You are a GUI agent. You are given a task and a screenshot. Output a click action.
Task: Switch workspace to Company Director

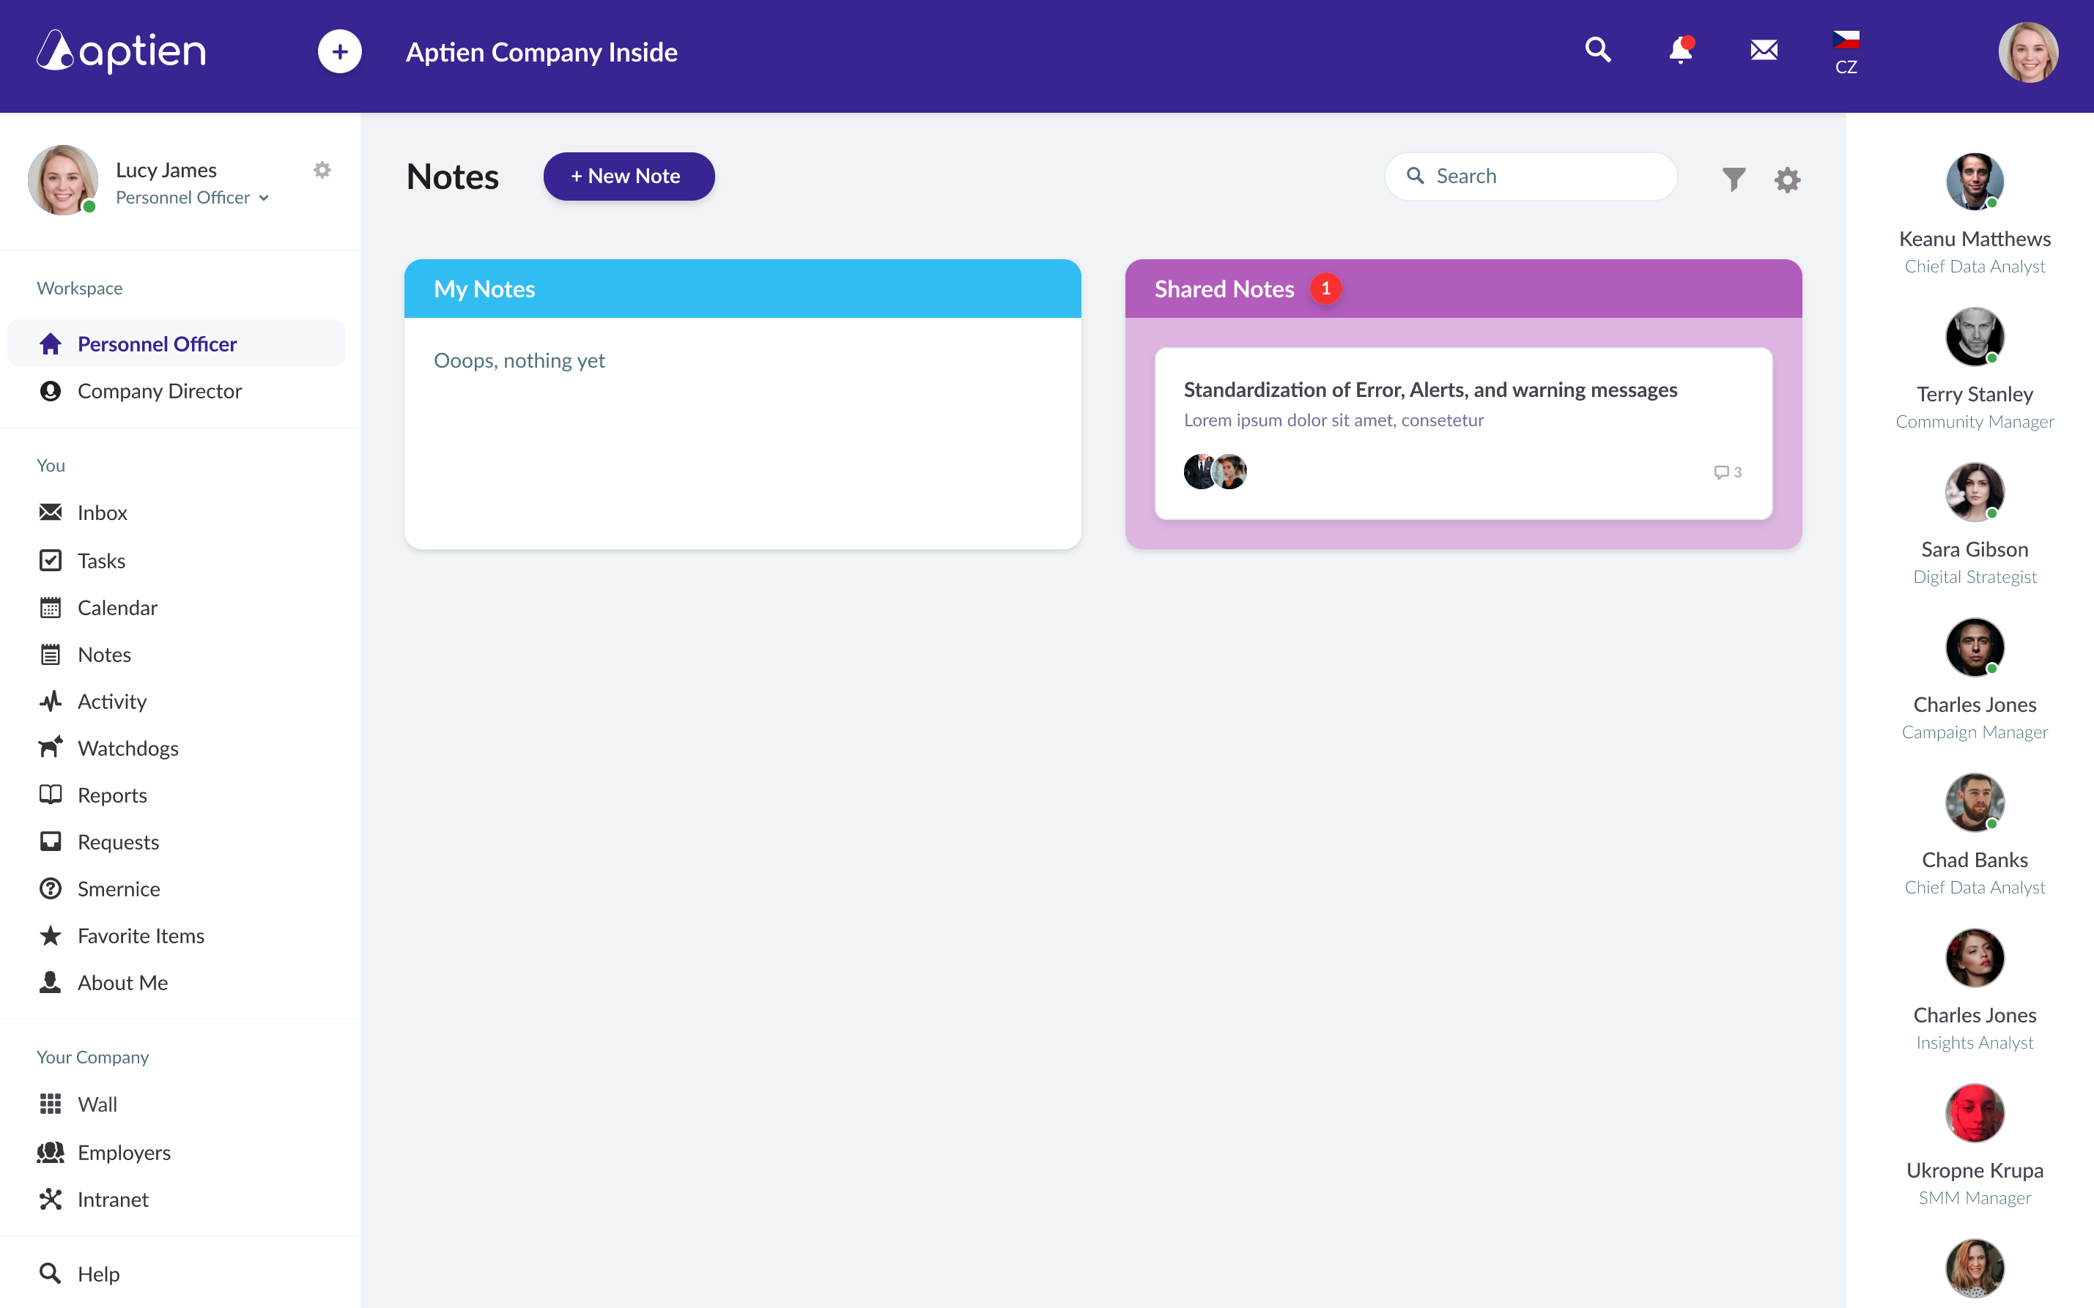coord(159,391)
